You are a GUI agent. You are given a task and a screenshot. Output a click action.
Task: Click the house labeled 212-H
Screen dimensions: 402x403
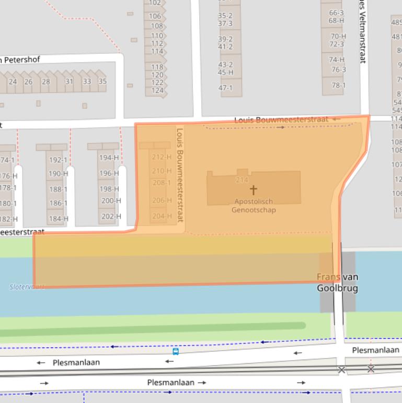coord(162,157)
